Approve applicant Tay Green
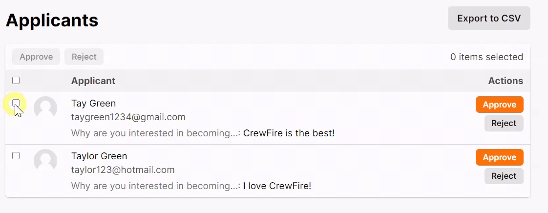The height and width of the screenshot is (213, 548). pos(500,105)
